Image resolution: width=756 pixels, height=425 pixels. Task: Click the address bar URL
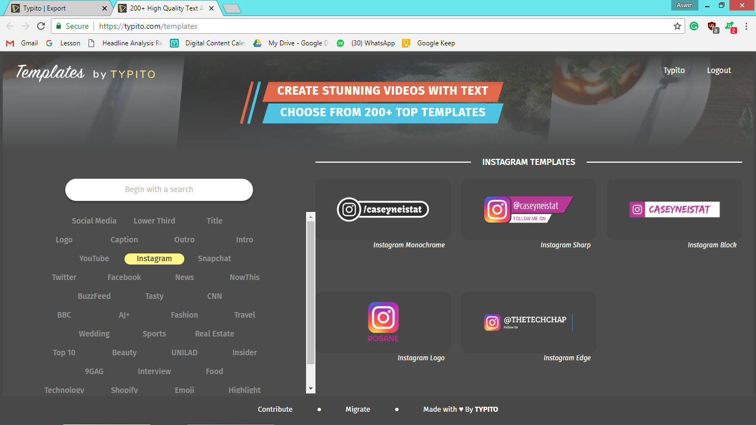(x=148, y=26)
